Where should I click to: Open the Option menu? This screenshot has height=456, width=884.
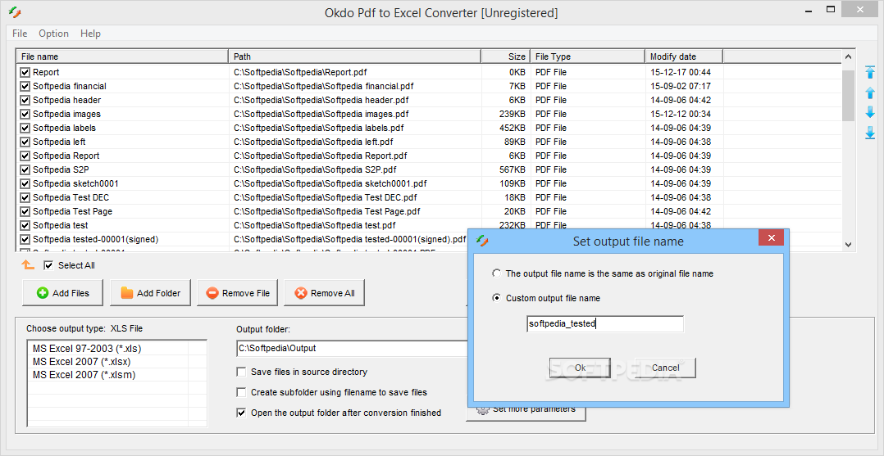coord(53,34)
